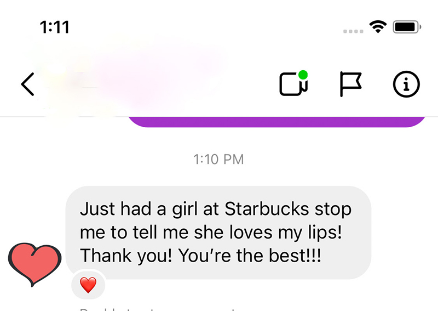Tap the large heart sticker left of message
438x311 pixels.
[34, 264]
